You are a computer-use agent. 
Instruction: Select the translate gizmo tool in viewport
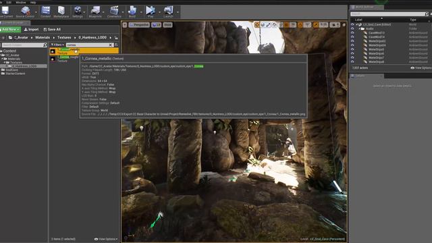[257, 25]
